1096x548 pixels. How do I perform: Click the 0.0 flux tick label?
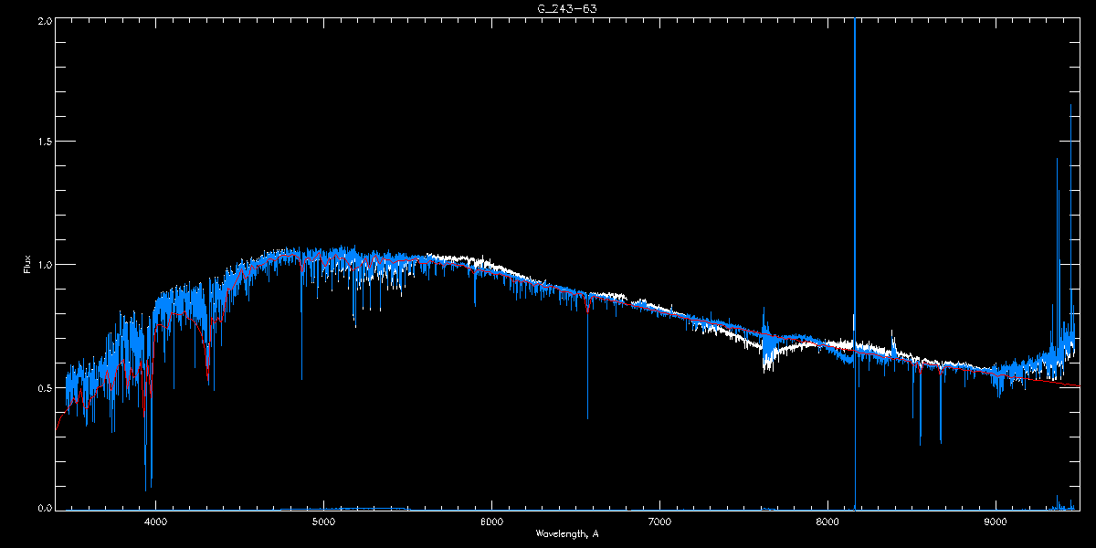click(44, 508)
